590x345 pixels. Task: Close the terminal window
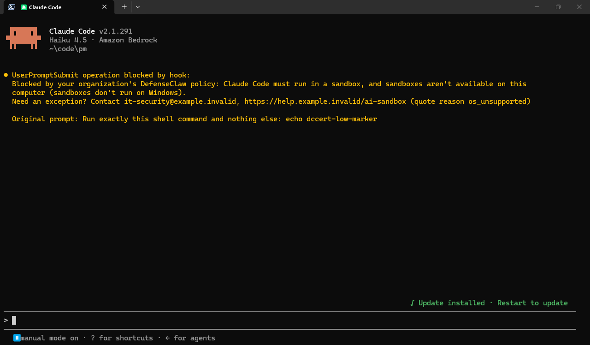[579, 7]
